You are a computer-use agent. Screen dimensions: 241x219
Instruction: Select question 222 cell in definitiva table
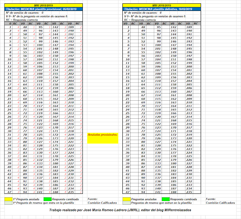coord(189,145)
